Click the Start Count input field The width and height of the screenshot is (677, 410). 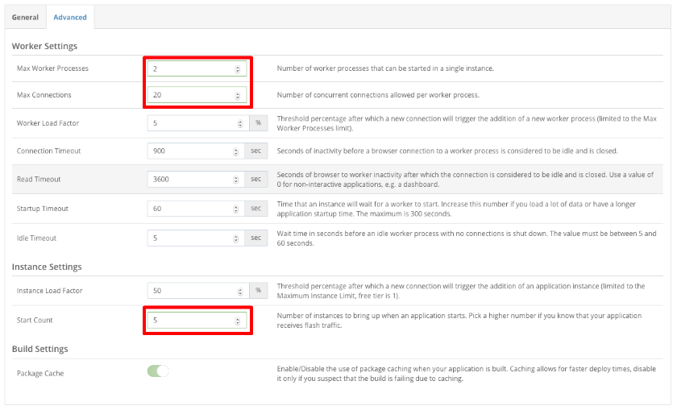[190, 321]
